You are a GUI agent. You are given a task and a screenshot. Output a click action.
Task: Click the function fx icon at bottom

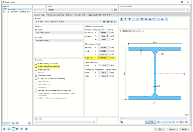[x=26, y=129]
